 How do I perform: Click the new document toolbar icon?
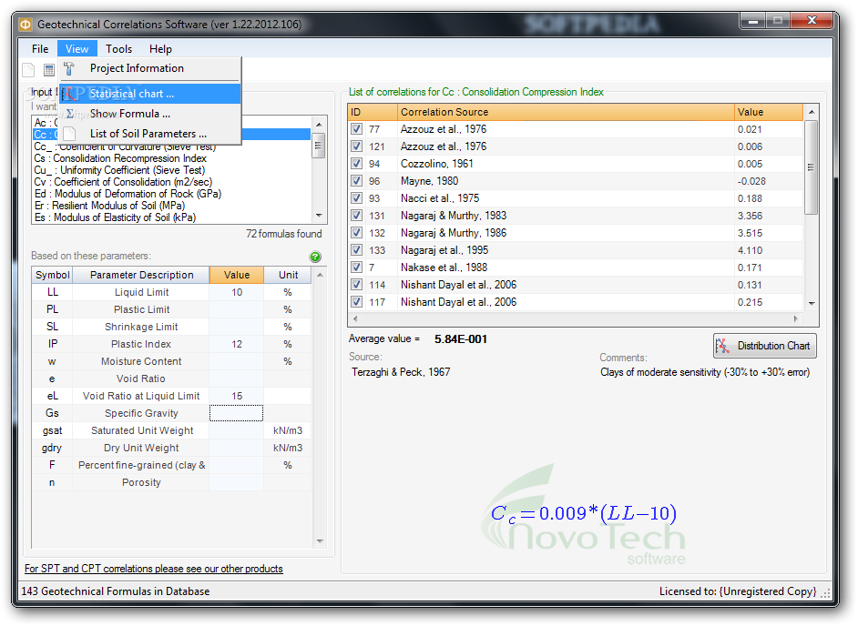point(28,70)
